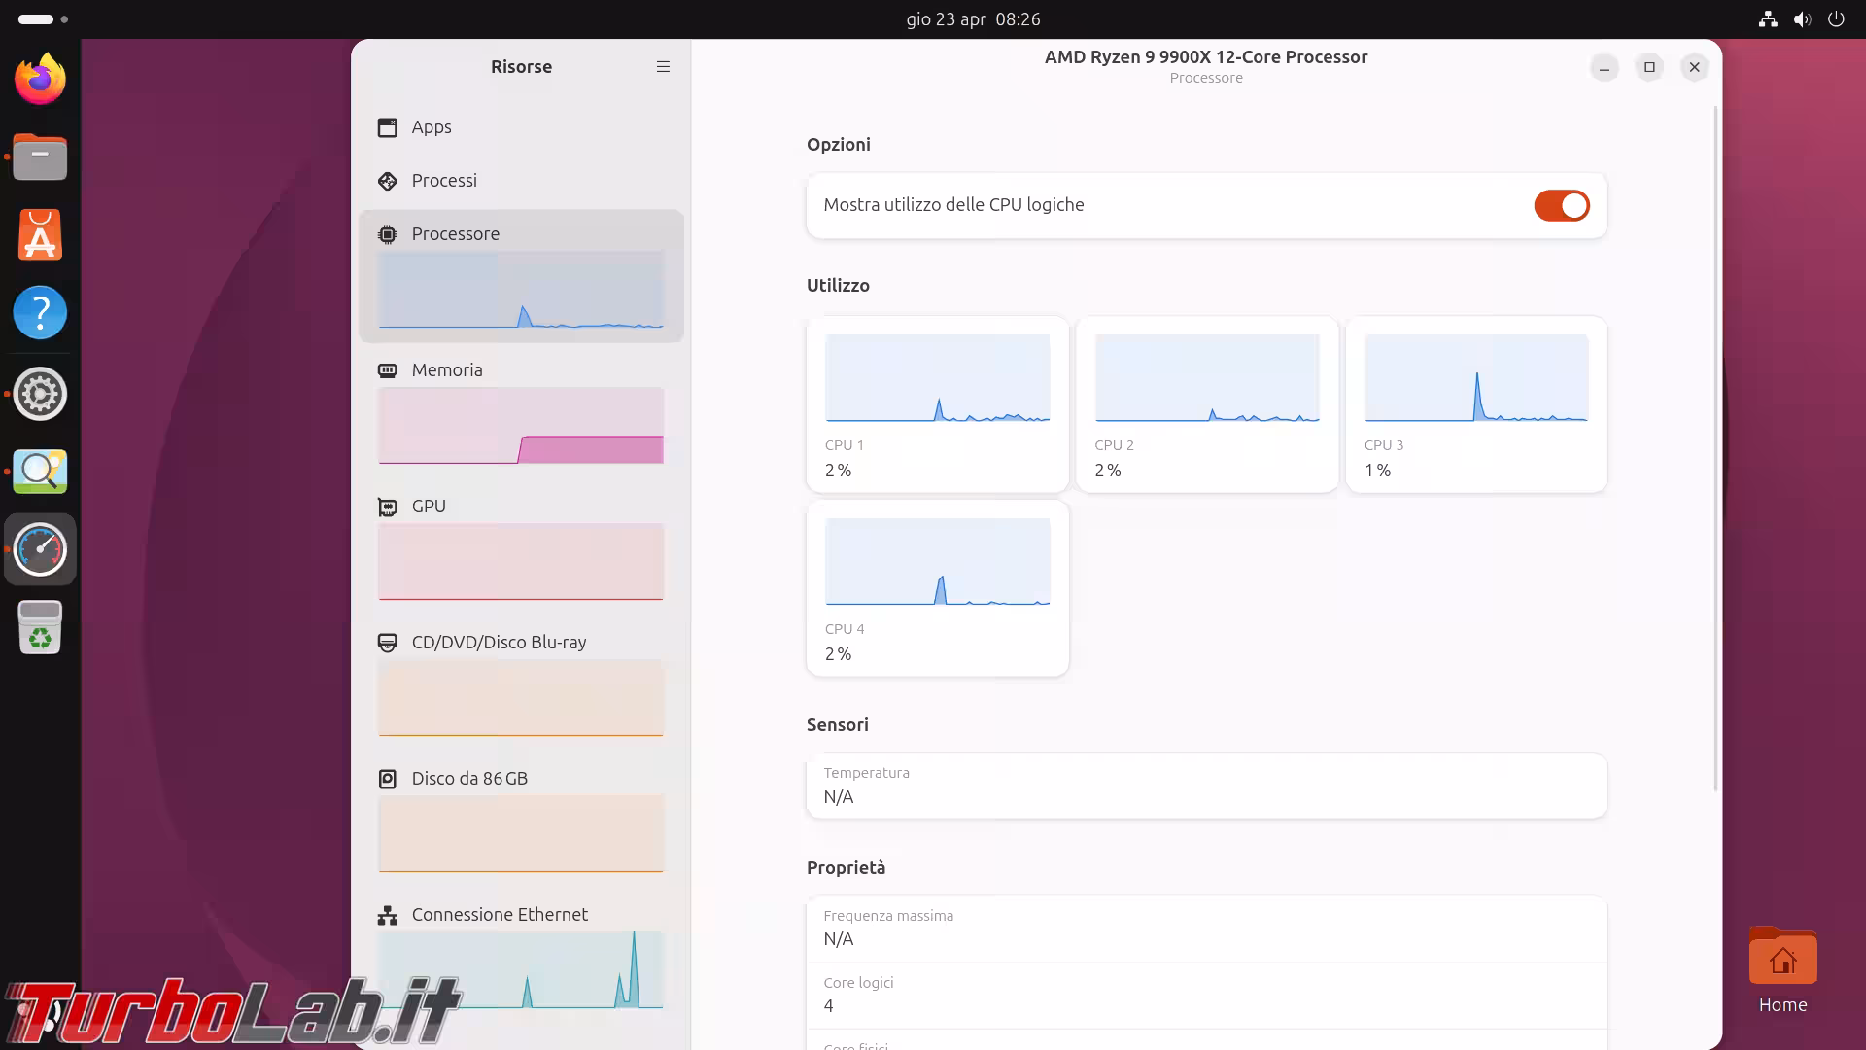Image resolution: width=1866 pixels, height=1050 pixels.
Task: Click the CPU 3 usage graph
Action: pos(1475,378)
